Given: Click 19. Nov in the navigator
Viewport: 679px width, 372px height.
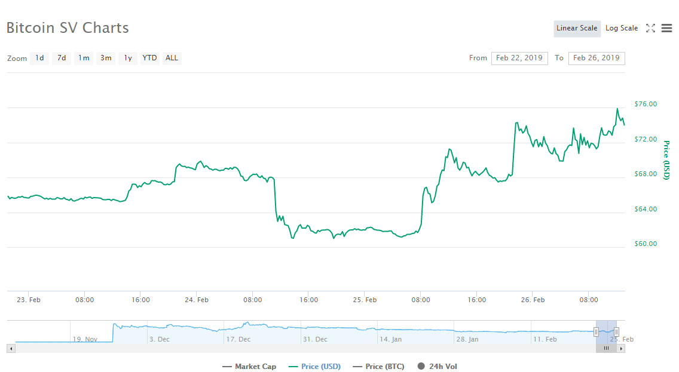Looking at the screenshot, I should click(x=85, y=339).
